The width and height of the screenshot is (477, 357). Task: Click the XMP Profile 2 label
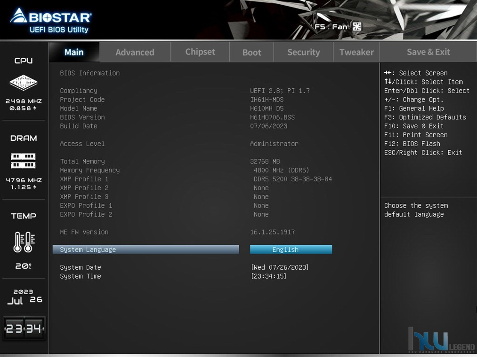point(84,187)
